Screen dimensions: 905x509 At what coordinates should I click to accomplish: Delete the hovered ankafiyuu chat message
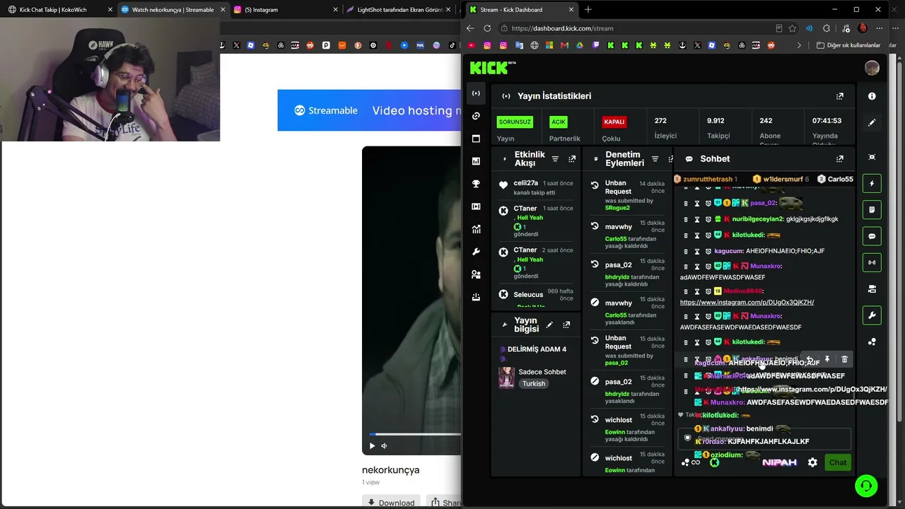click(x=844, y=360)
